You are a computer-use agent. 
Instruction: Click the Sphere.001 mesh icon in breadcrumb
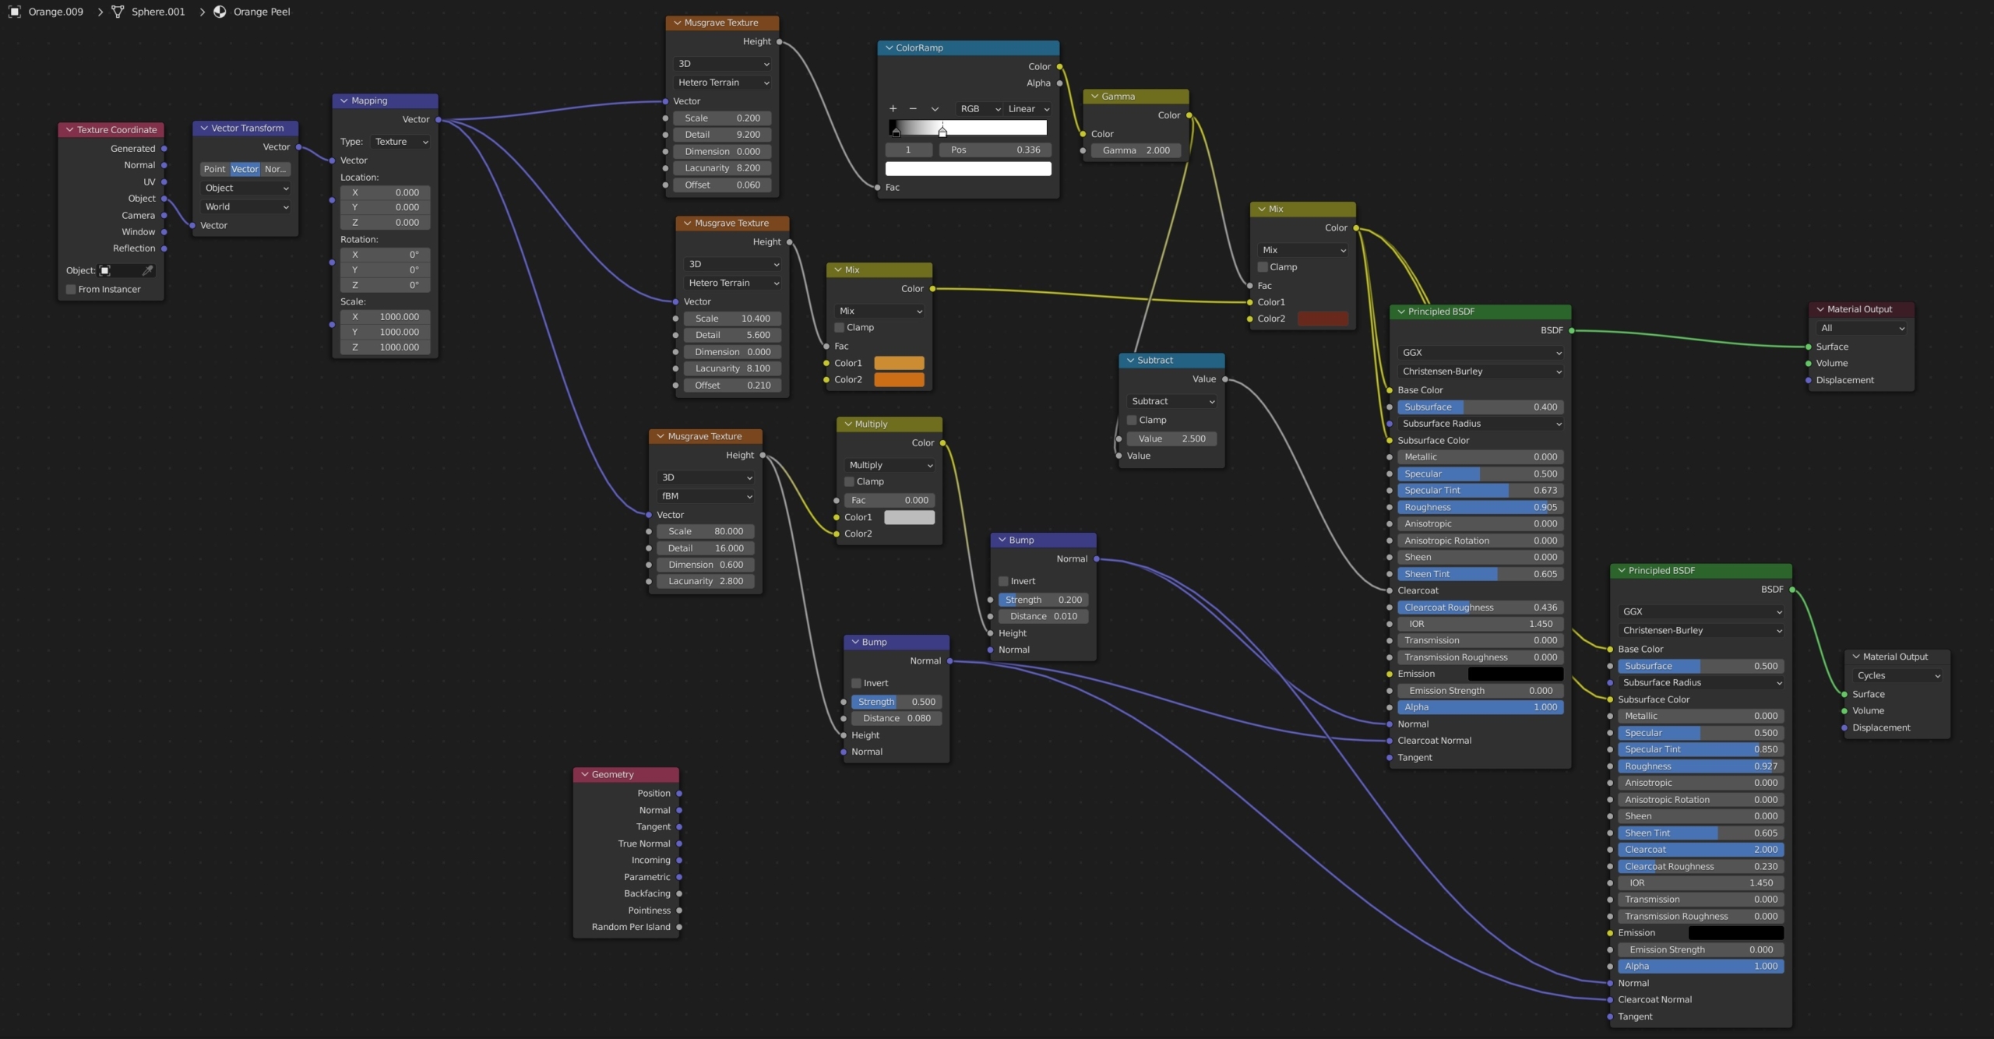[118, 12]
